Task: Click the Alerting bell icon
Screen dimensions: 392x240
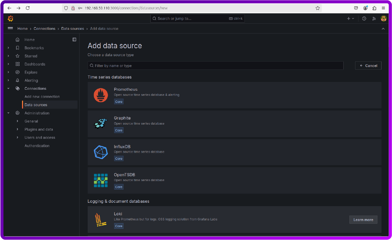Action: 17,80
